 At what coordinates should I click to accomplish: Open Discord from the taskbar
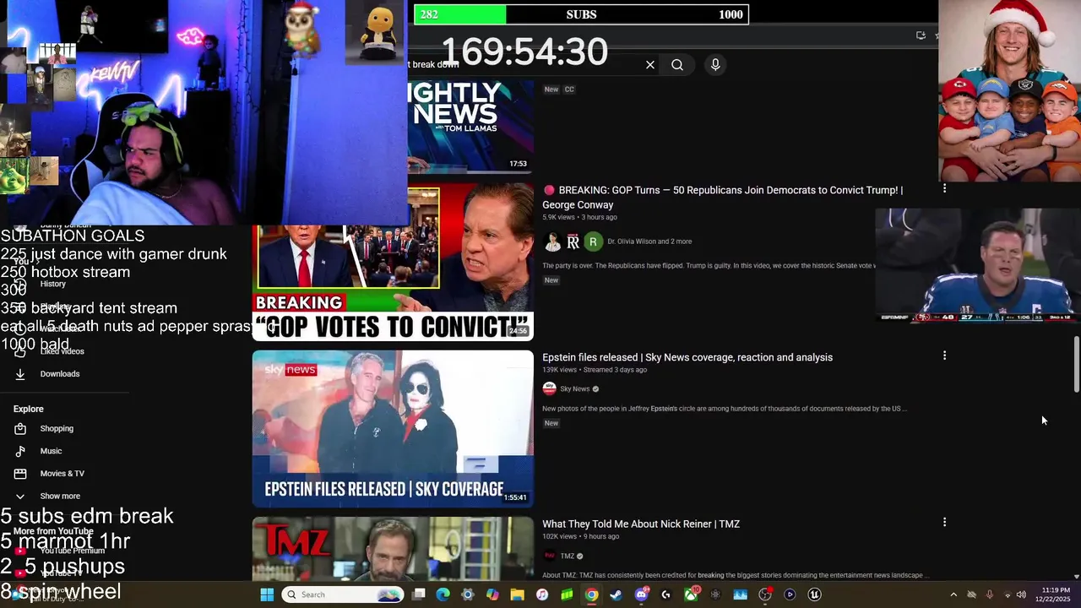click(641, 594)
